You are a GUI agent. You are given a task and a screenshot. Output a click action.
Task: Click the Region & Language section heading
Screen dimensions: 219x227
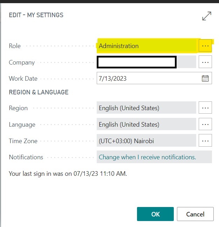(x=39, y=92)
